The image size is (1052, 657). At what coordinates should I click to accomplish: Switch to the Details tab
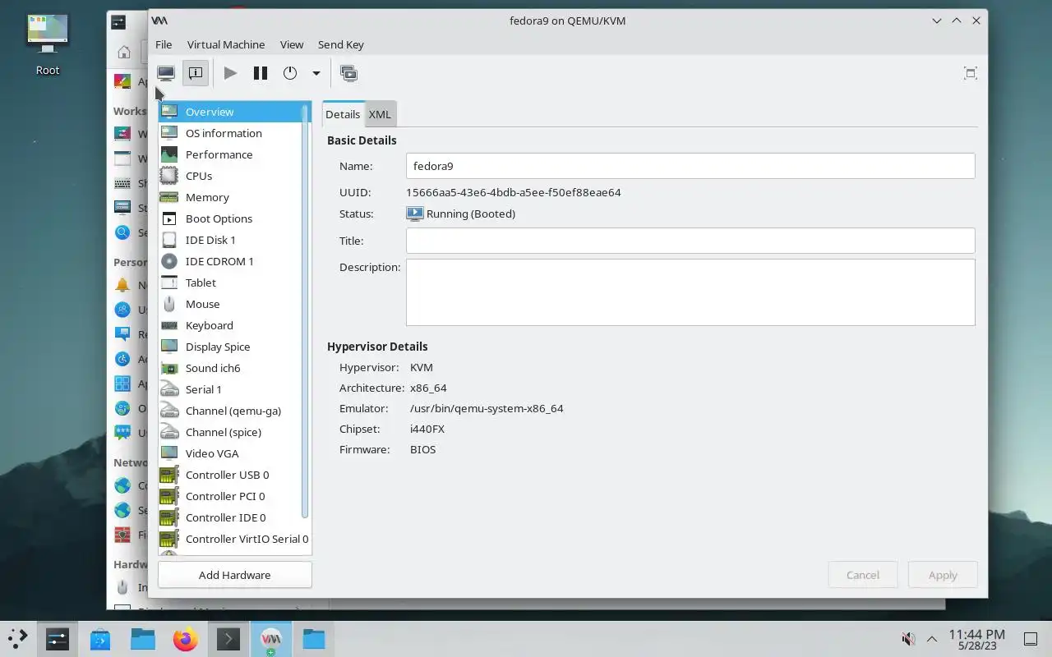click(x=343, y=114)
